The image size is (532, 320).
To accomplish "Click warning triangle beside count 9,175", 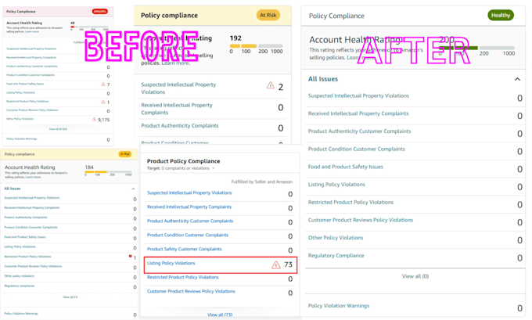I will pyautogui.click(x=94, y=120).
